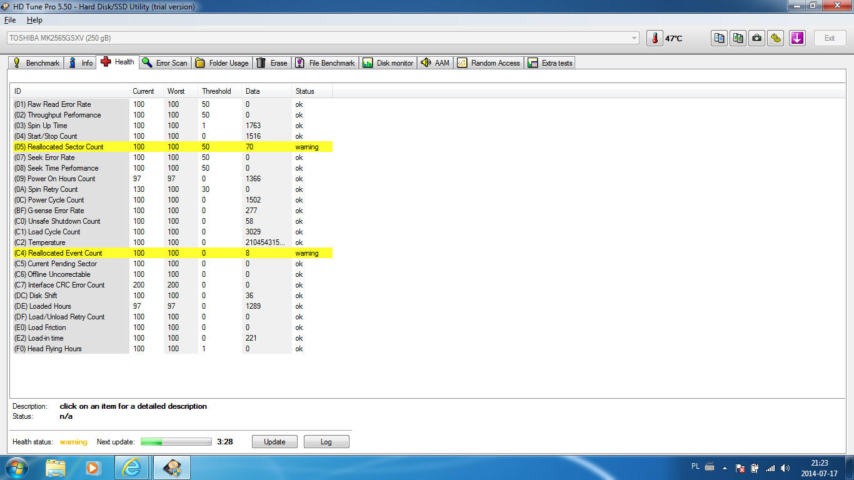Select the Offline Uncorrectable row

click(x=173, y=274)
